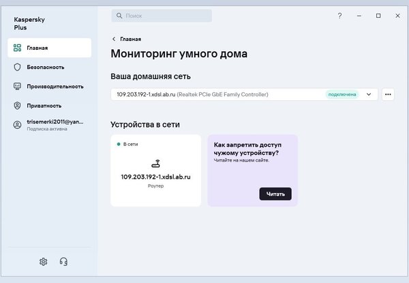Viewport: 409px width, 283px height.
Task: Click the account profile icon
Action: point(17,125)
